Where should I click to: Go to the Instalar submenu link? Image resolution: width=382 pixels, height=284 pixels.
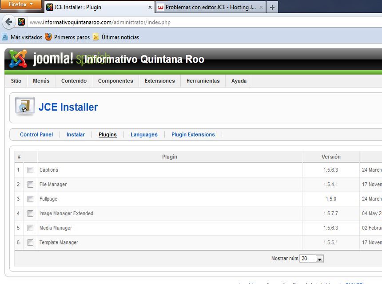click(76, 134)
